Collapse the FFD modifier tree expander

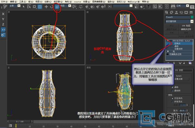(x=171, y=41)
